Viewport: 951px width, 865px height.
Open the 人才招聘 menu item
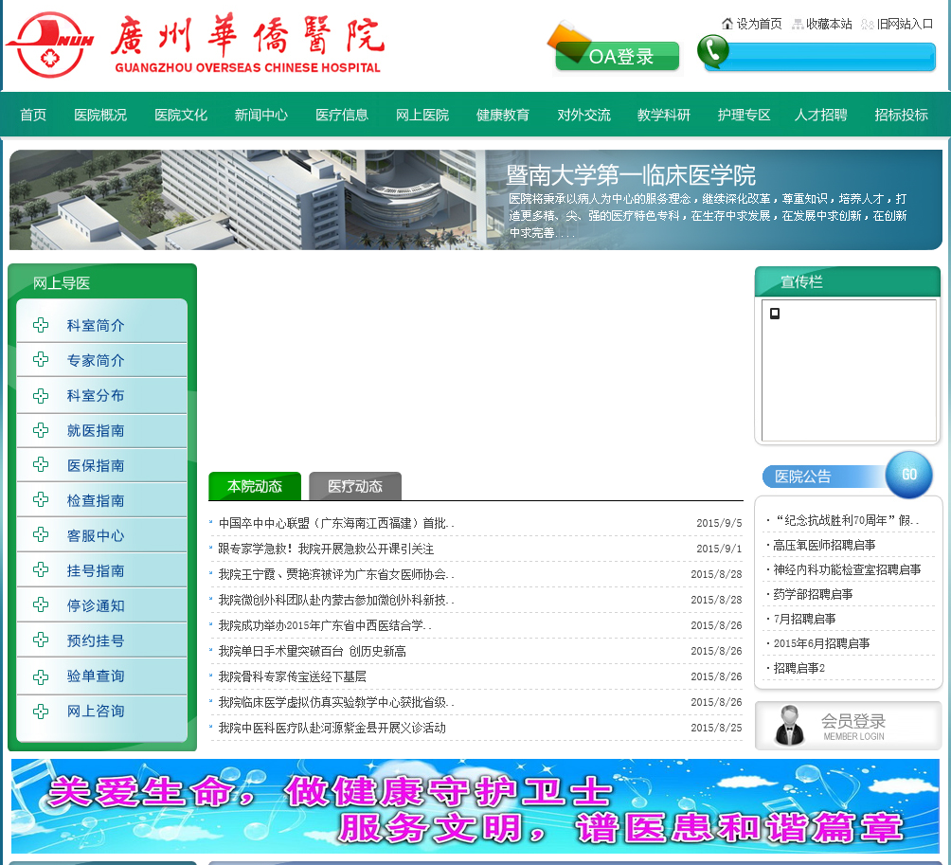(821, 115)
